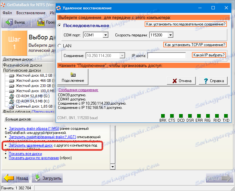
Task: Click the DCD status indicator
Action: (x=181, y=116)
